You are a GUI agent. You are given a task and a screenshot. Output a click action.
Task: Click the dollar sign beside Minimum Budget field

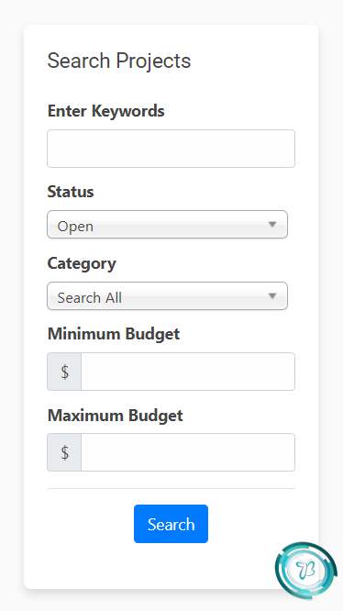click(64, 372)
